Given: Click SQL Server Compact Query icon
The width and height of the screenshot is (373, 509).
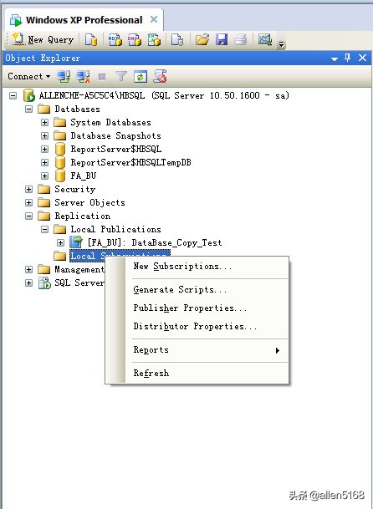Looking at the screenshot, I should tap(177, 40).
